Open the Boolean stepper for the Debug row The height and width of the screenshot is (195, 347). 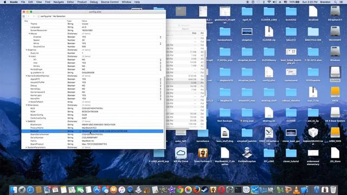[x=160, y=86]
